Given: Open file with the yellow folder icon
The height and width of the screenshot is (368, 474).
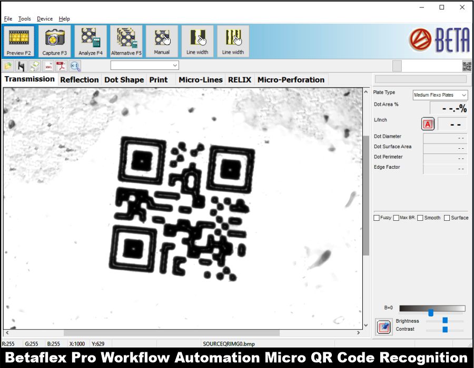Looking at the screenshot, I should (x=8, y=66).
